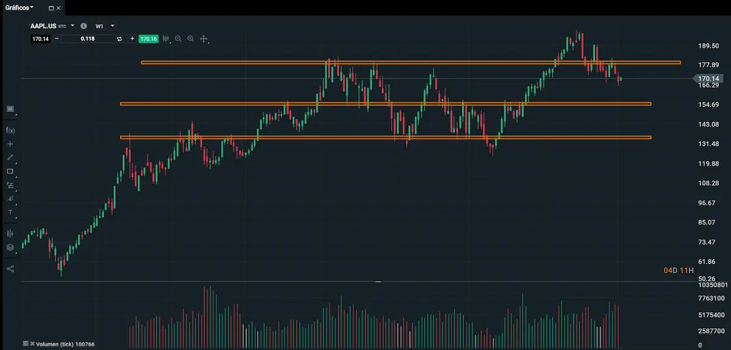Zoom out the chart with magnifier
This screenshot has height=350, width=731.
(178, 39)
